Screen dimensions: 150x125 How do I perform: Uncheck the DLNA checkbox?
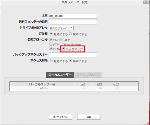tap(51, 49)
